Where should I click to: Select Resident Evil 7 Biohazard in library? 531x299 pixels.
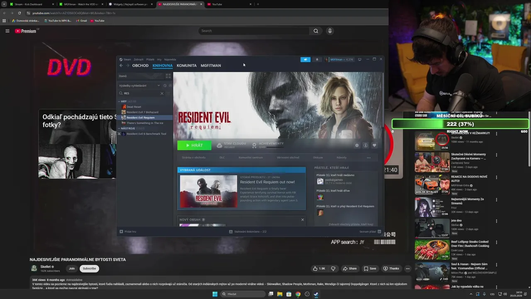(x=142, y=112)
